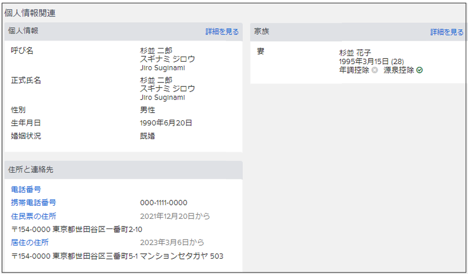The height and width of the screenshot is (274, 468).
Task: Click the 住所と連絡先 section header
Action: tap(31, 169)
